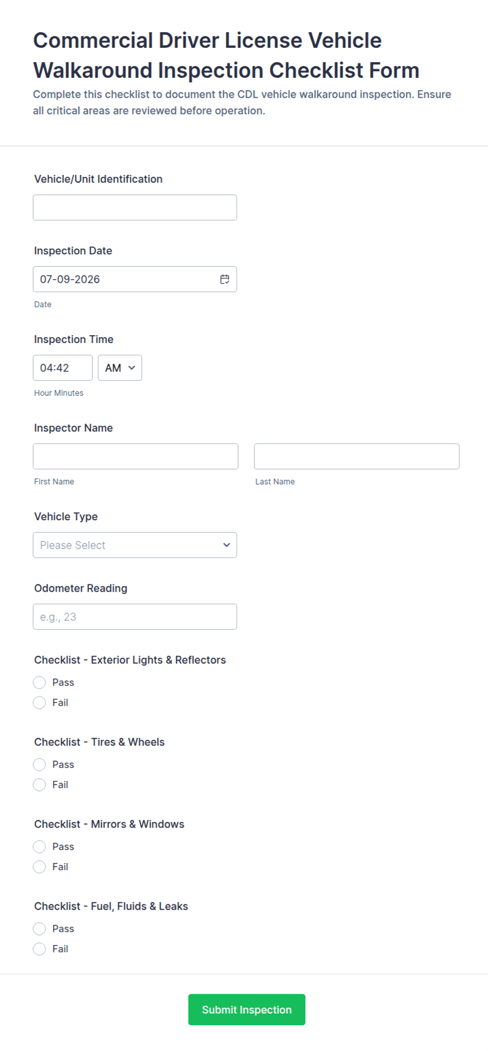The width and height of the screenshot is (488, 1051).
Task: Select Pass for Fuel, Fluids & Leaks
Action: click(39, 929)
